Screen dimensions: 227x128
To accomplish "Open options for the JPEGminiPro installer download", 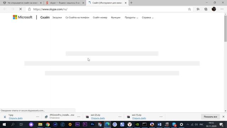I will [x=79, y=117].
